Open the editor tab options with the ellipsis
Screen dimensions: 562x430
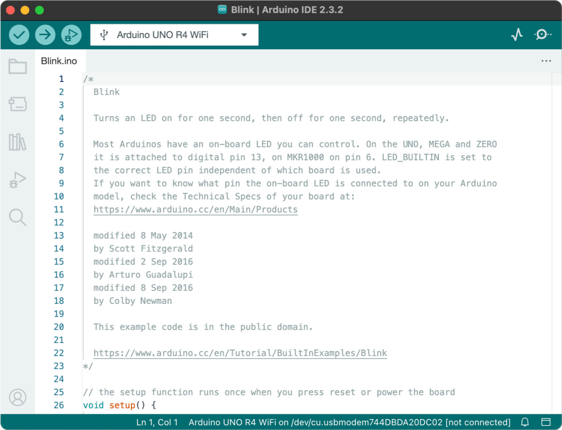(546, 61)
